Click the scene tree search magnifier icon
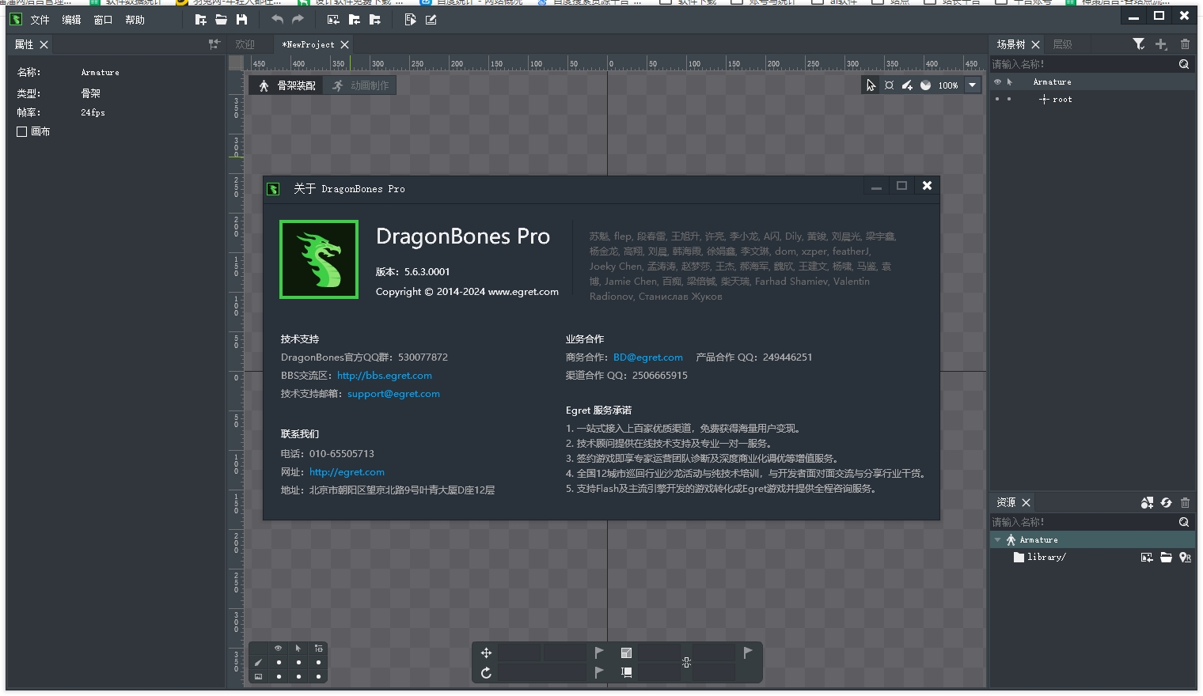The height and width of the screenshot is (696, 1203). pos(1184,64)
